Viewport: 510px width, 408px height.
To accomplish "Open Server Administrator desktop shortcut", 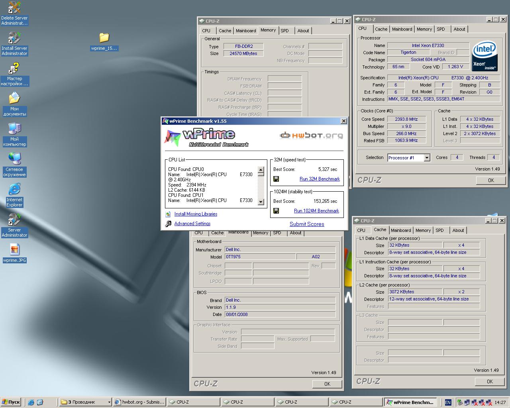I will pyautogui.click(x=14, y=226).
